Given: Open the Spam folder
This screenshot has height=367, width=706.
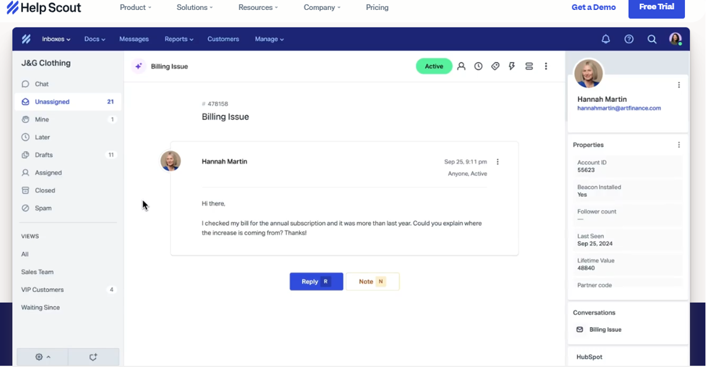Looking at the screenshot, I should [x=67, y=208].
